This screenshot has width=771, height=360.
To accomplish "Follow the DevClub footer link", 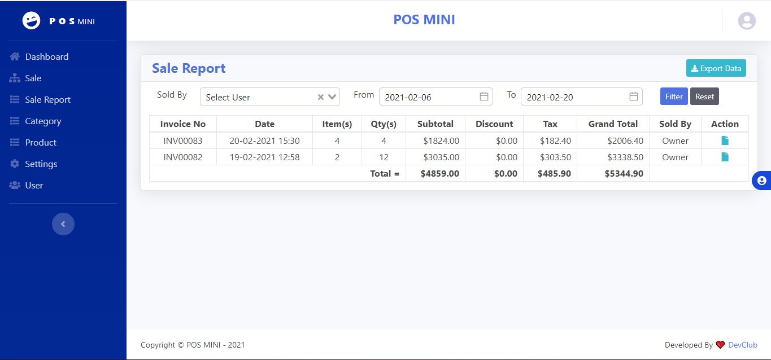I will point(742,345).
